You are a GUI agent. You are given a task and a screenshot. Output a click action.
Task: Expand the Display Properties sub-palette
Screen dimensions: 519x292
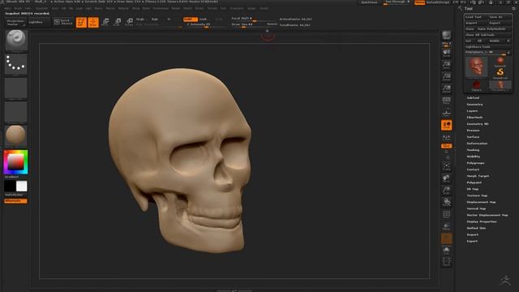point(482,221)
